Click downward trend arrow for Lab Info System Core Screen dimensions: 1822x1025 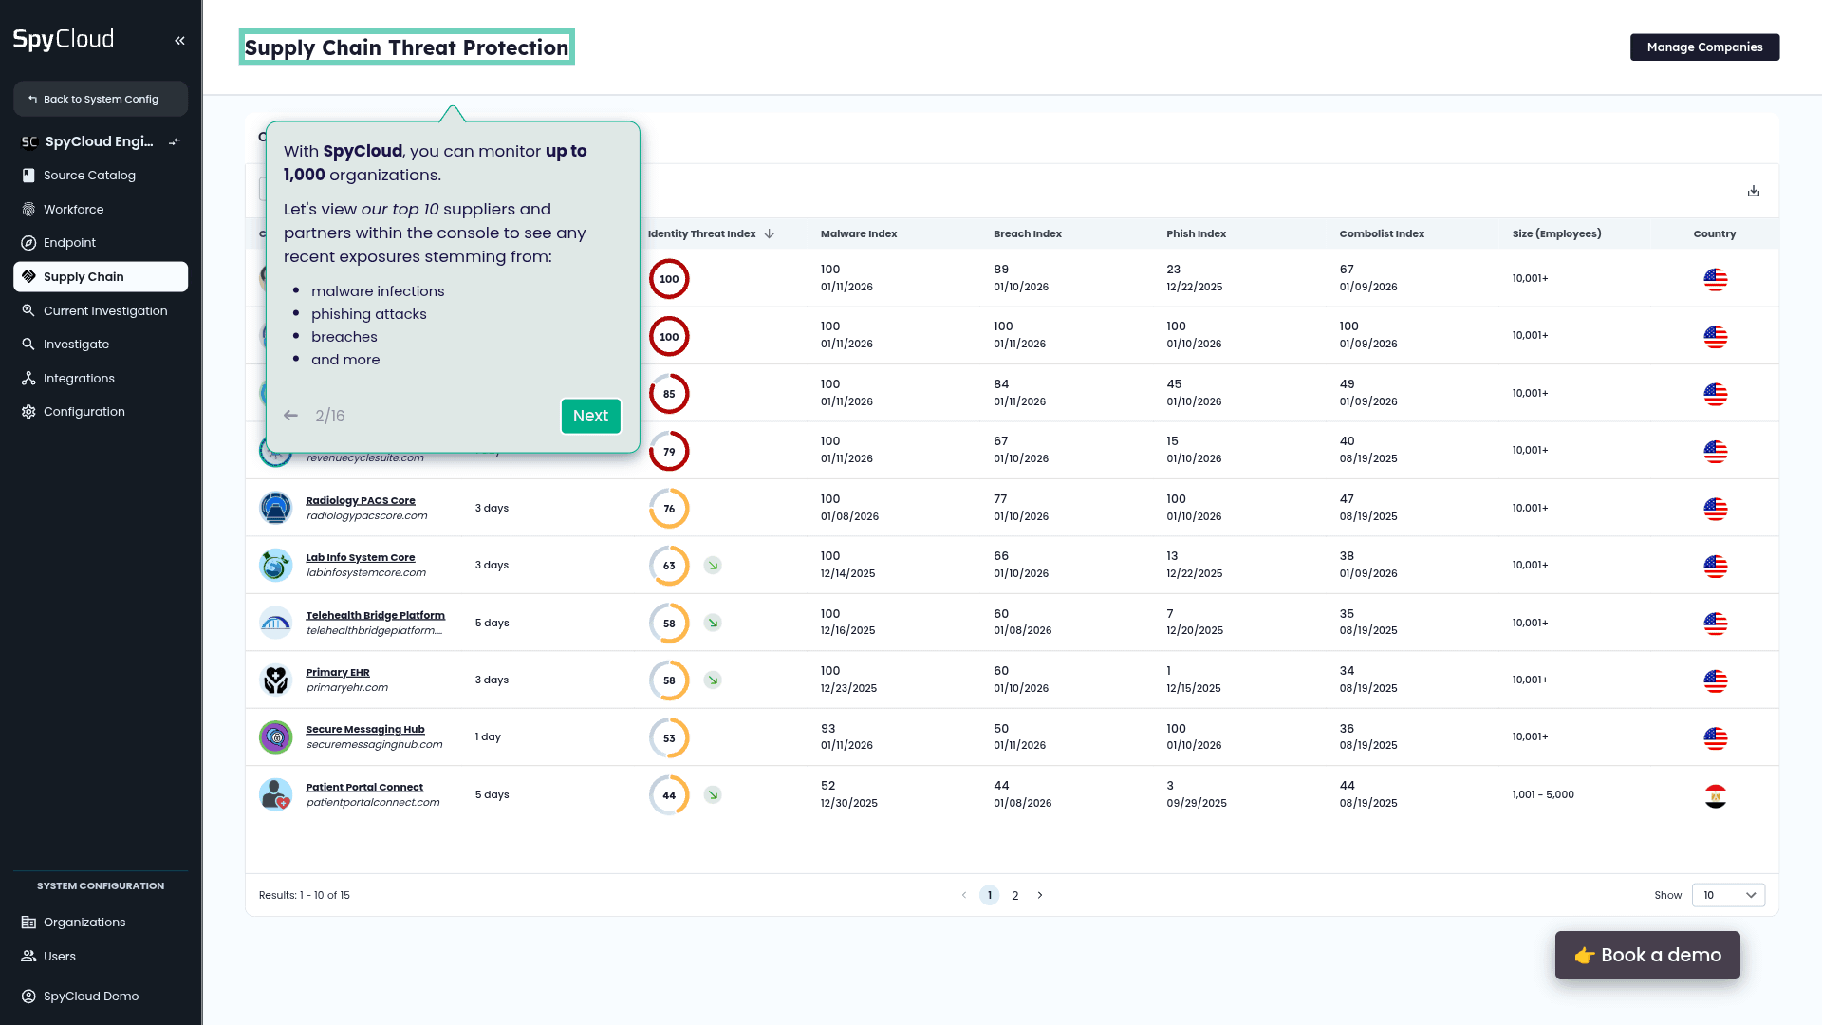[713, 566]
